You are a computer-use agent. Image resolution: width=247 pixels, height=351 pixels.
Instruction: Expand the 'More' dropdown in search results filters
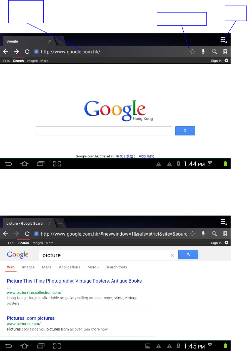point(93,267)
